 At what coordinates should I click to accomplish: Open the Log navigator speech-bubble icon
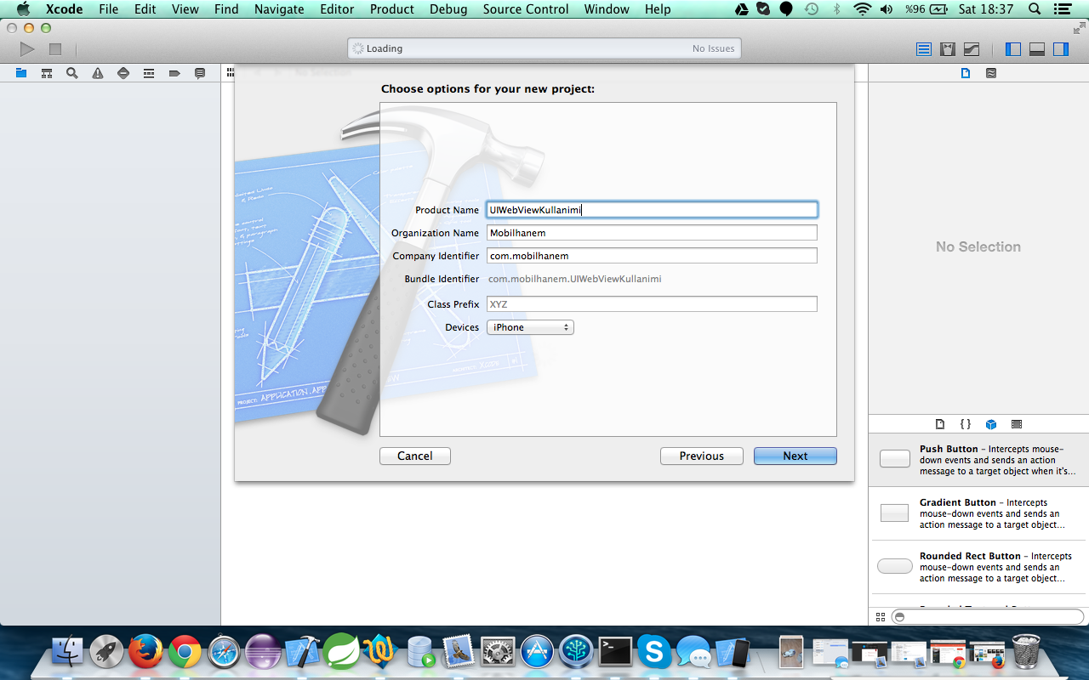click(200, 73)
